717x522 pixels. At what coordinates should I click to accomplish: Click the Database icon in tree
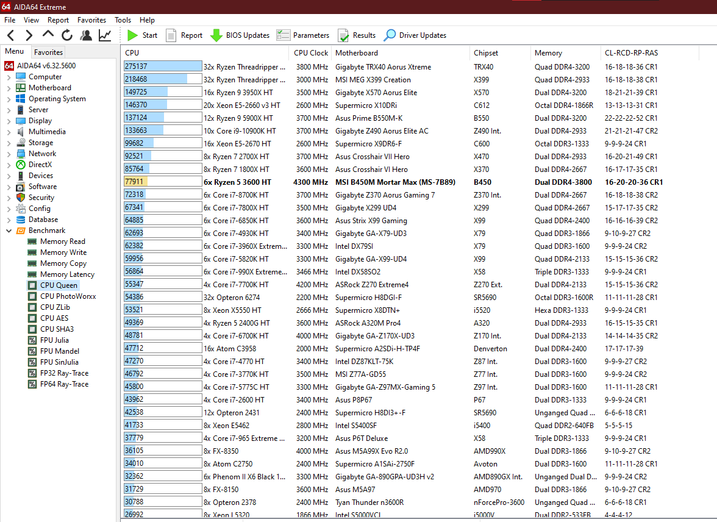[x=21, y=220]
